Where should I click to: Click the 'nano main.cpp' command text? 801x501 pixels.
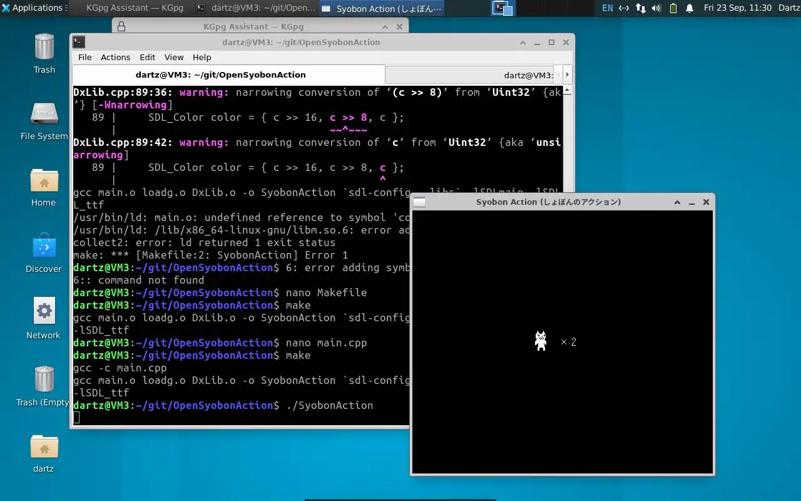coord(326,343)
